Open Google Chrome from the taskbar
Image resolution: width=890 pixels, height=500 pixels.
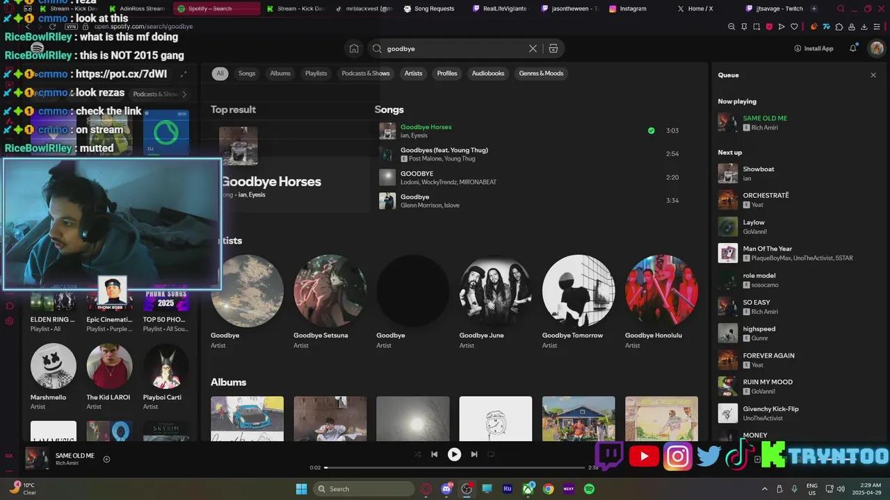(549, 489)
